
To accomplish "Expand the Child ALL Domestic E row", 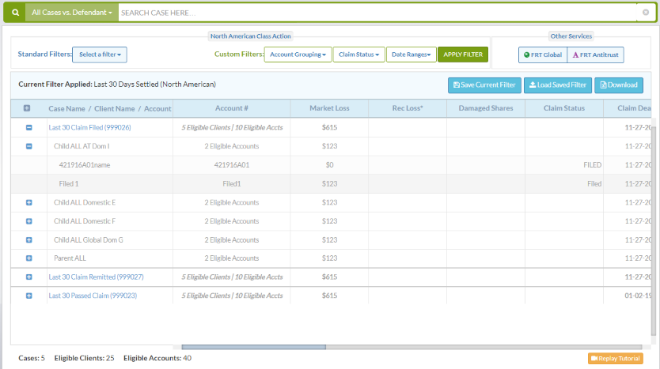I will click(x=28, y=202).
